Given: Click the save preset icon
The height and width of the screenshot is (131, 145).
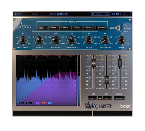Looking at the screenshot, I should pyautogui.click(x=52, y=14).
